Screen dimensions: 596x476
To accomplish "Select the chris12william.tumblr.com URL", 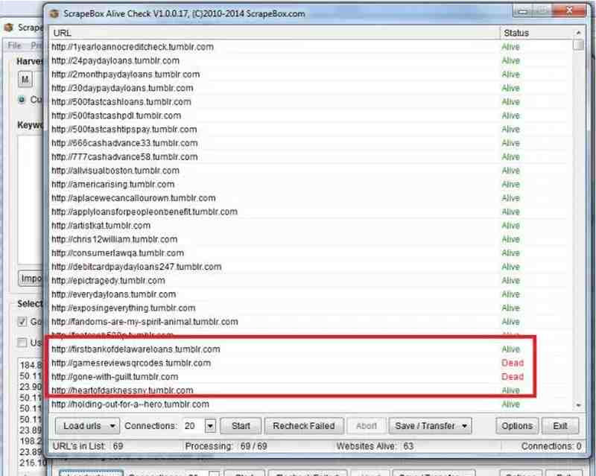I will 115,239.
